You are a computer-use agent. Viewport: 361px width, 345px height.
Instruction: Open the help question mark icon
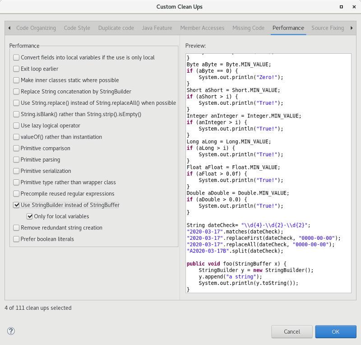11,331
